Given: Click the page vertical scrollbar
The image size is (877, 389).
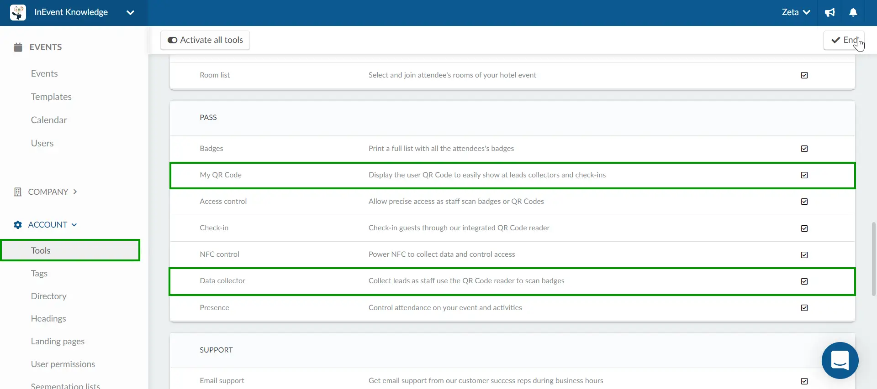Looking at the screenshot, I should (873, 259).
